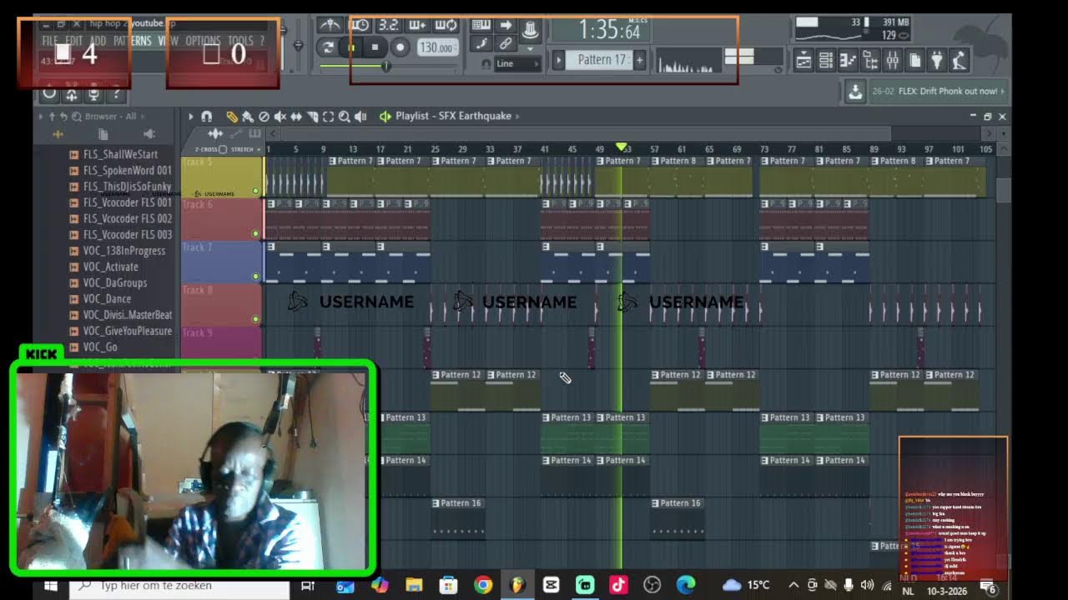This screenshot has height=600, width=1068.
Task: Click the record button in transport
Action: (x=400, y=47)
